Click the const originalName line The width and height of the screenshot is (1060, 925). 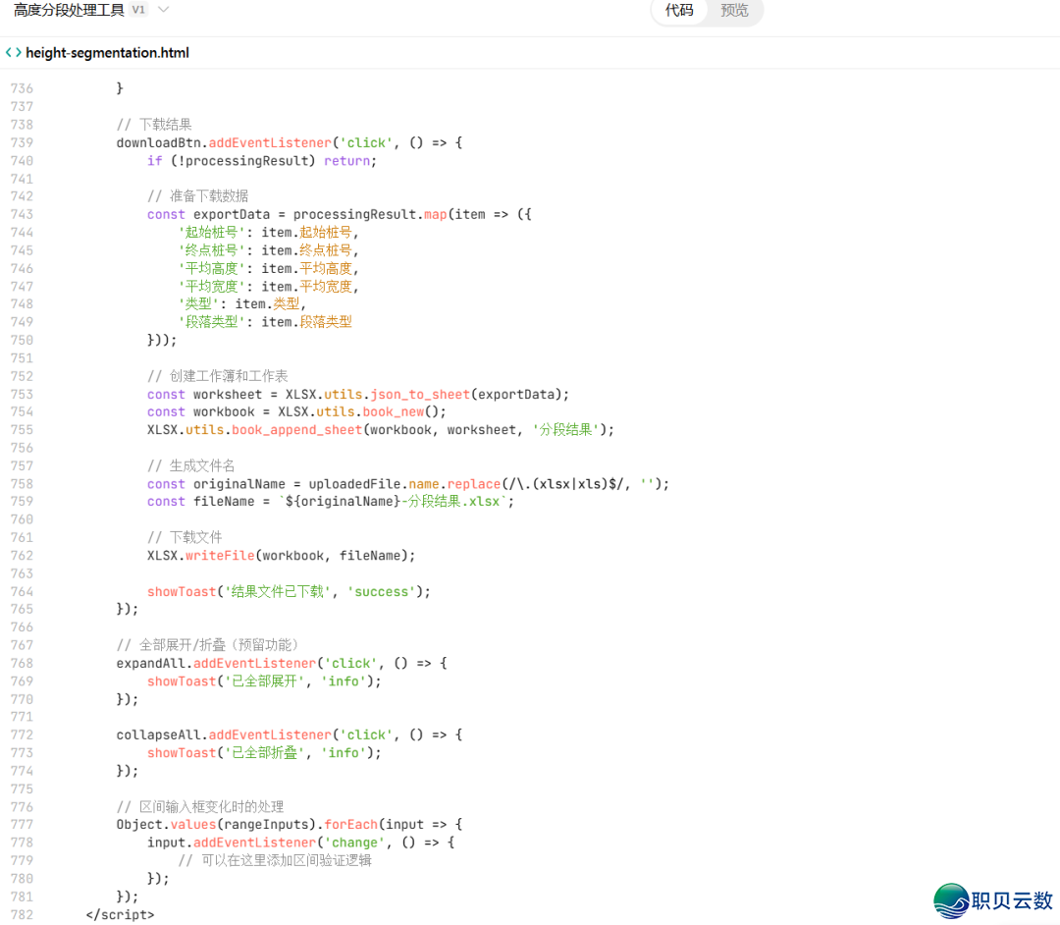click(x=408, y=484)
